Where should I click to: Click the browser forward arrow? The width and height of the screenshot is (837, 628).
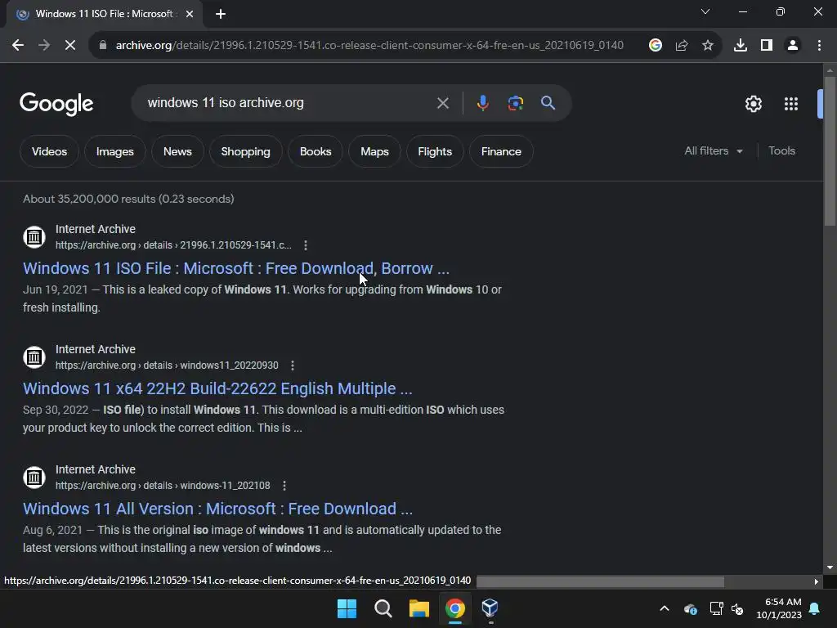[x=44, y=46]
